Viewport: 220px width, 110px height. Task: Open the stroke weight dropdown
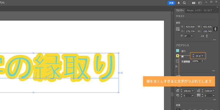[x=202, y=56]
